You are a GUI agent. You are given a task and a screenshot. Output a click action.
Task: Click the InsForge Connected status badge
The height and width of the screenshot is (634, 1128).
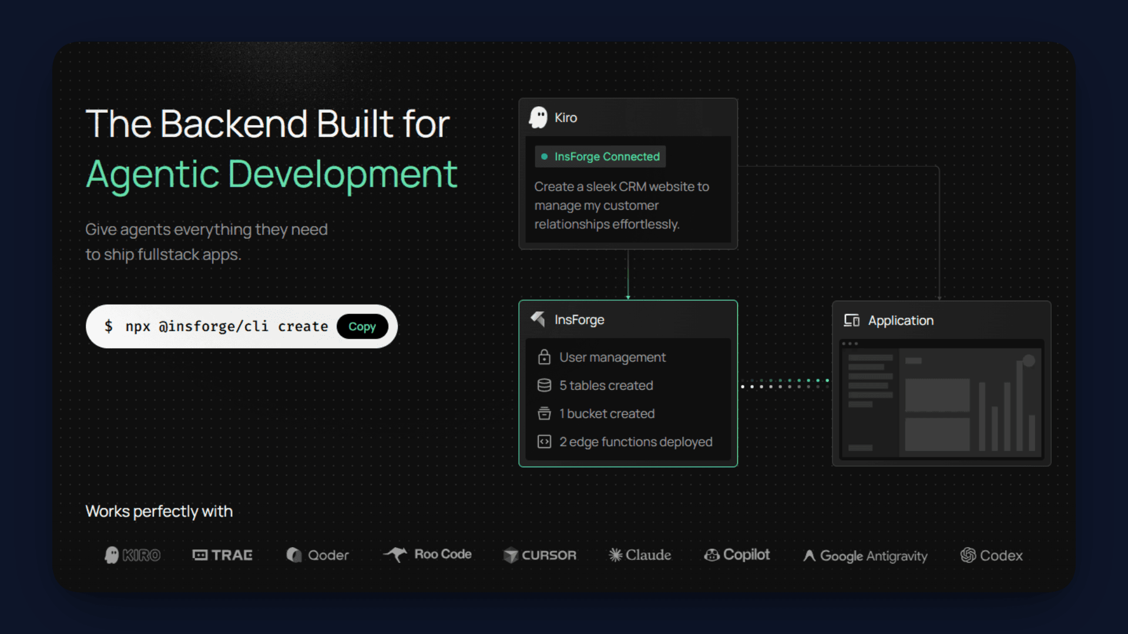[x=600, y=157]
